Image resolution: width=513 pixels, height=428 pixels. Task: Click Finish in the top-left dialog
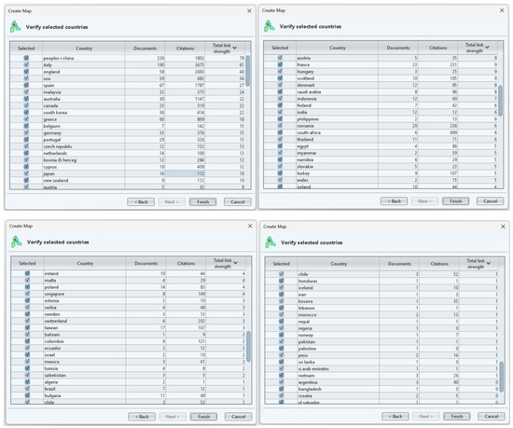(x=202, y=201)
